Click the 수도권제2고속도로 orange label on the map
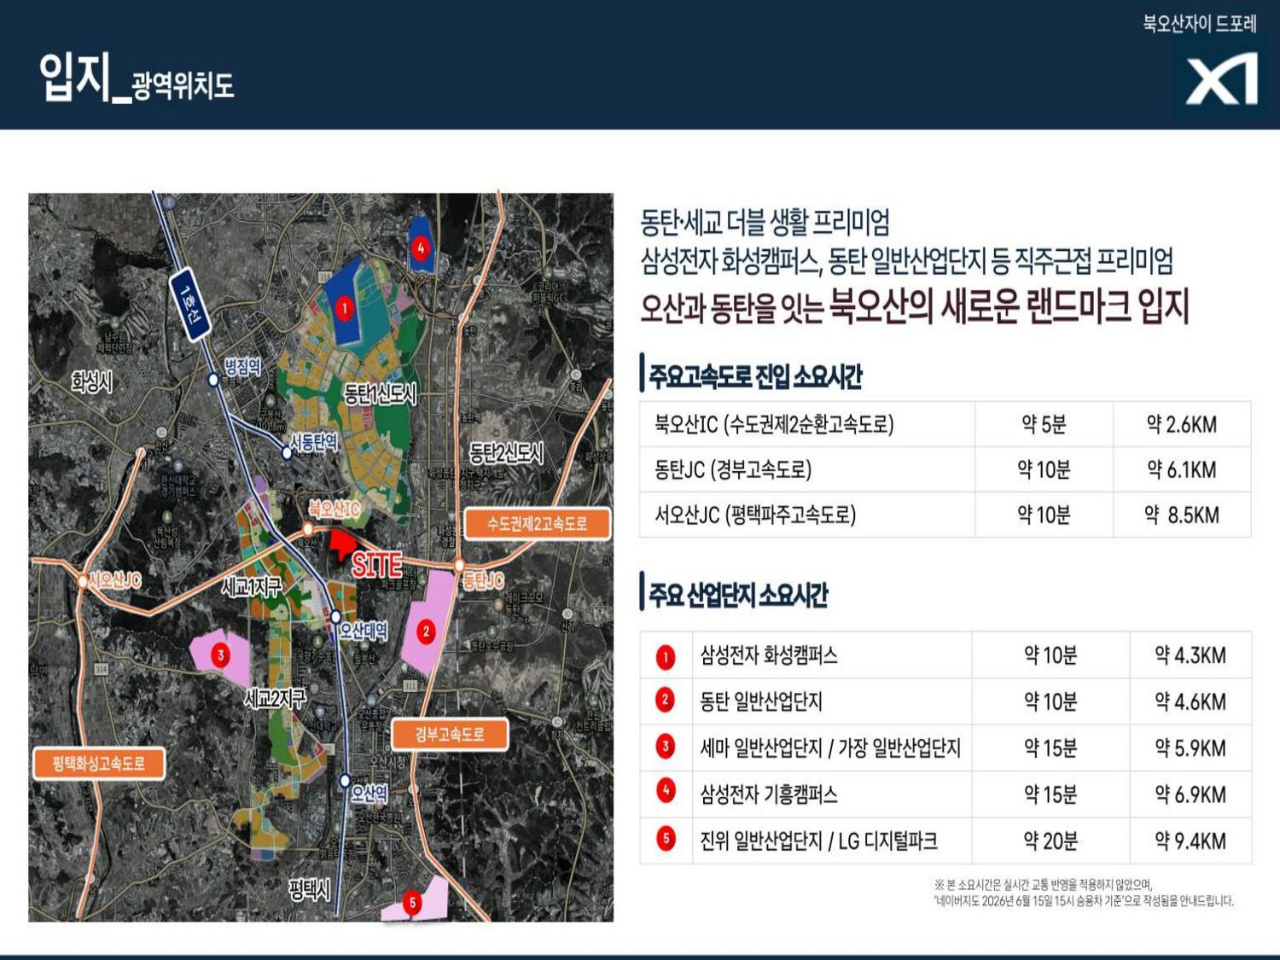The width and height of the screenshot is (1280, 960). [x=538, y=524]
